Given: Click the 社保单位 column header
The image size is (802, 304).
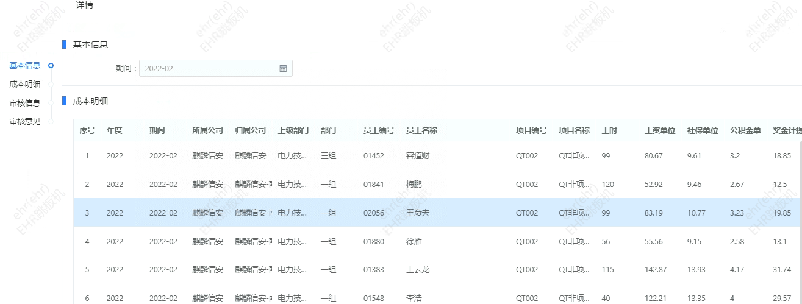Looking at the screenshot, I should 703,131.
